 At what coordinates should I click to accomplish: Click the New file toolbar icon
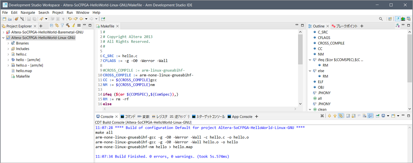(x=4, y=19)
